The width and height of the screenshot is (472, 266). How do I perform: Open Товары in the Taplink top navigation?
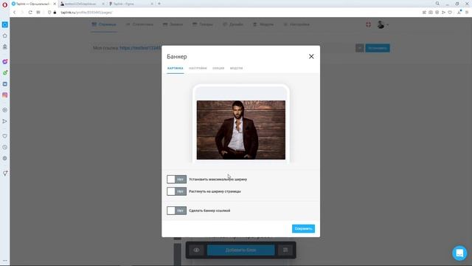point(203,24)
